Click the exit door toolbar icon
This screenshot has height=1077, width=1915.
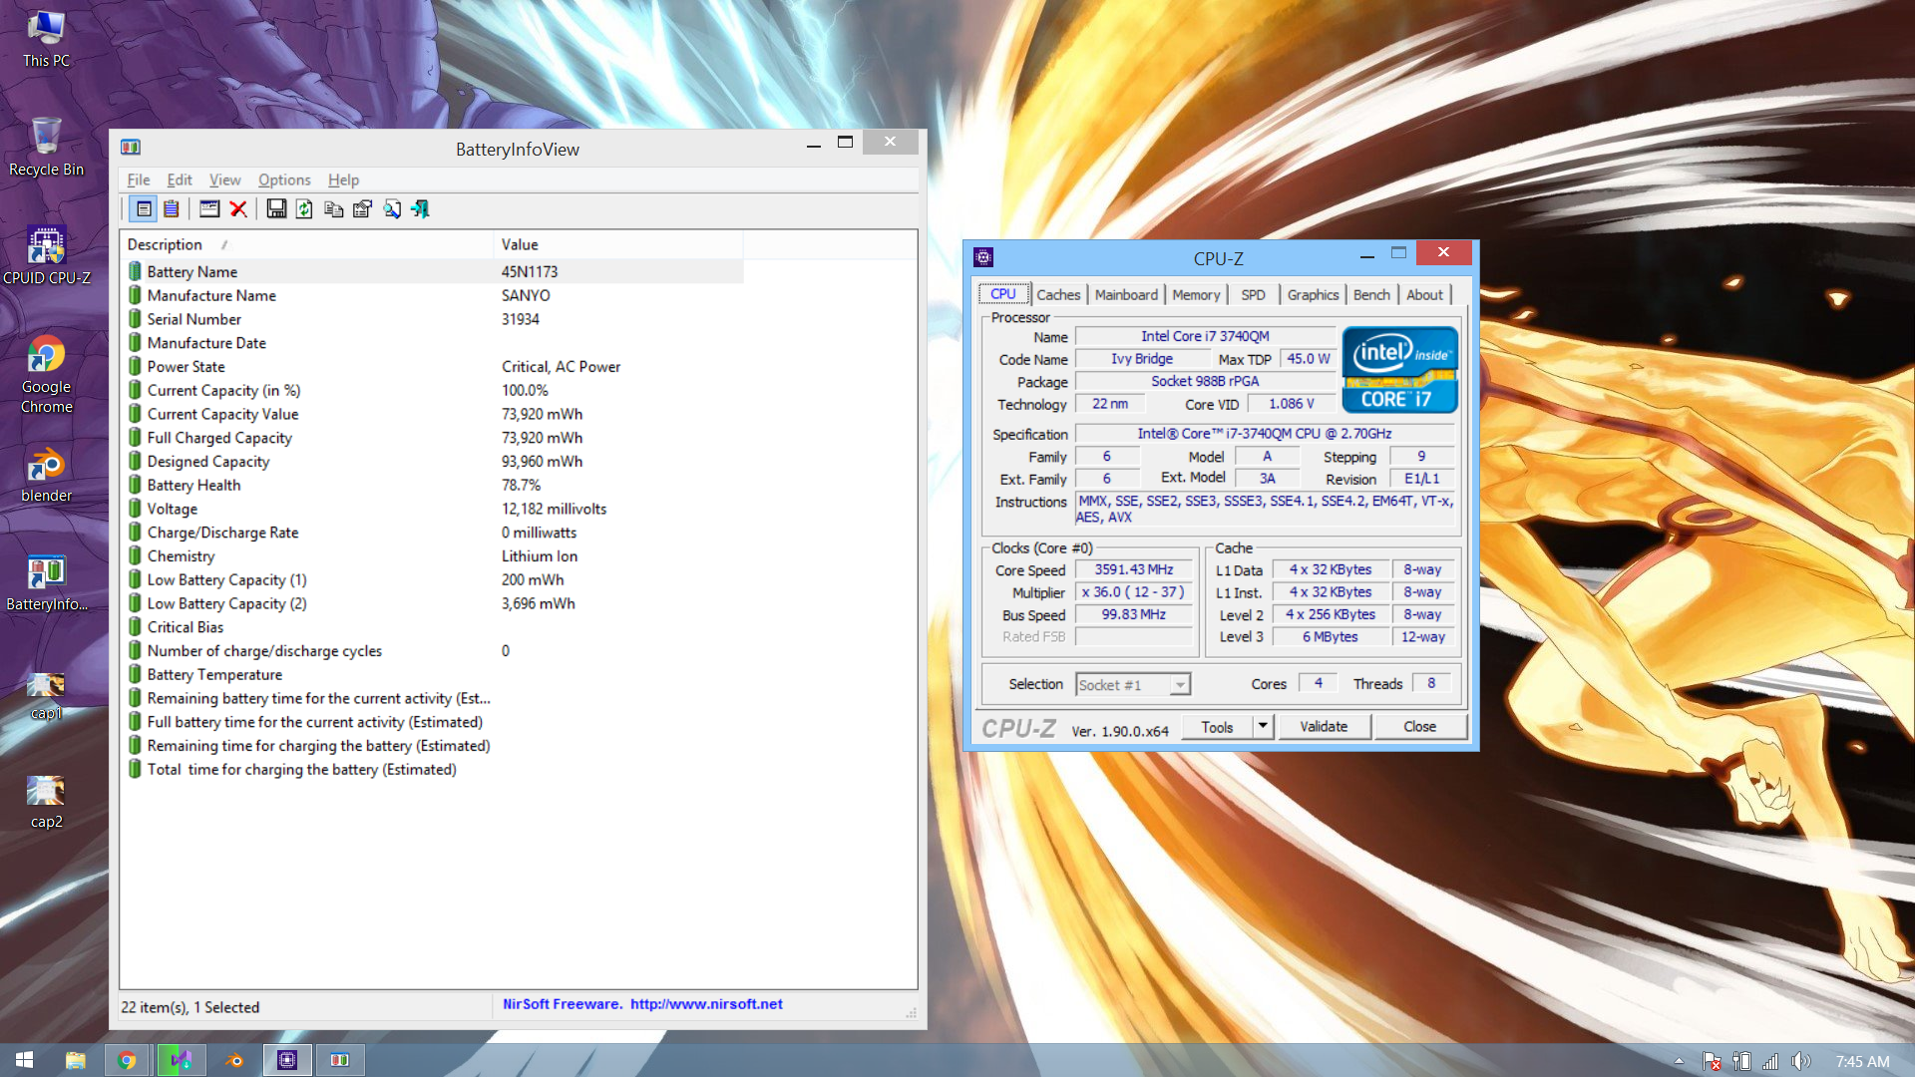click(420, 208)
